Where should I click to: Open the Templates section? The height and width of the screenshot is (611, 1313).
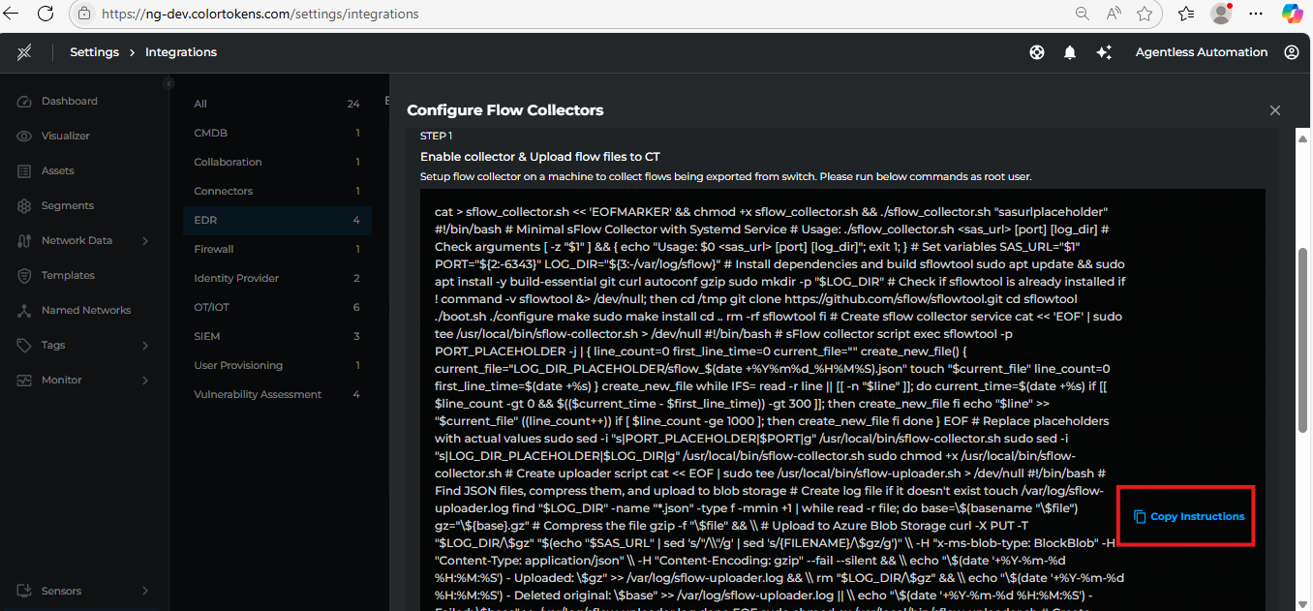69,275
